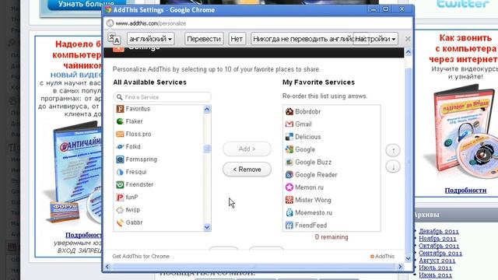Open Декабрь 2011 archive link in background page
Screen dimensions: 498x280
[439, 231]
